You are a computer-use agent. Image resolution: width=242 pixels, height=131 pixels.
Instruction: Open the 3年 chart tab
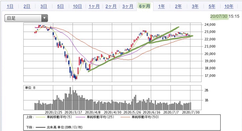click(195, 6)
